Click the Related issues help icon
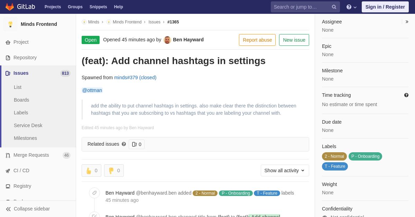 click(x=124, y=144)
